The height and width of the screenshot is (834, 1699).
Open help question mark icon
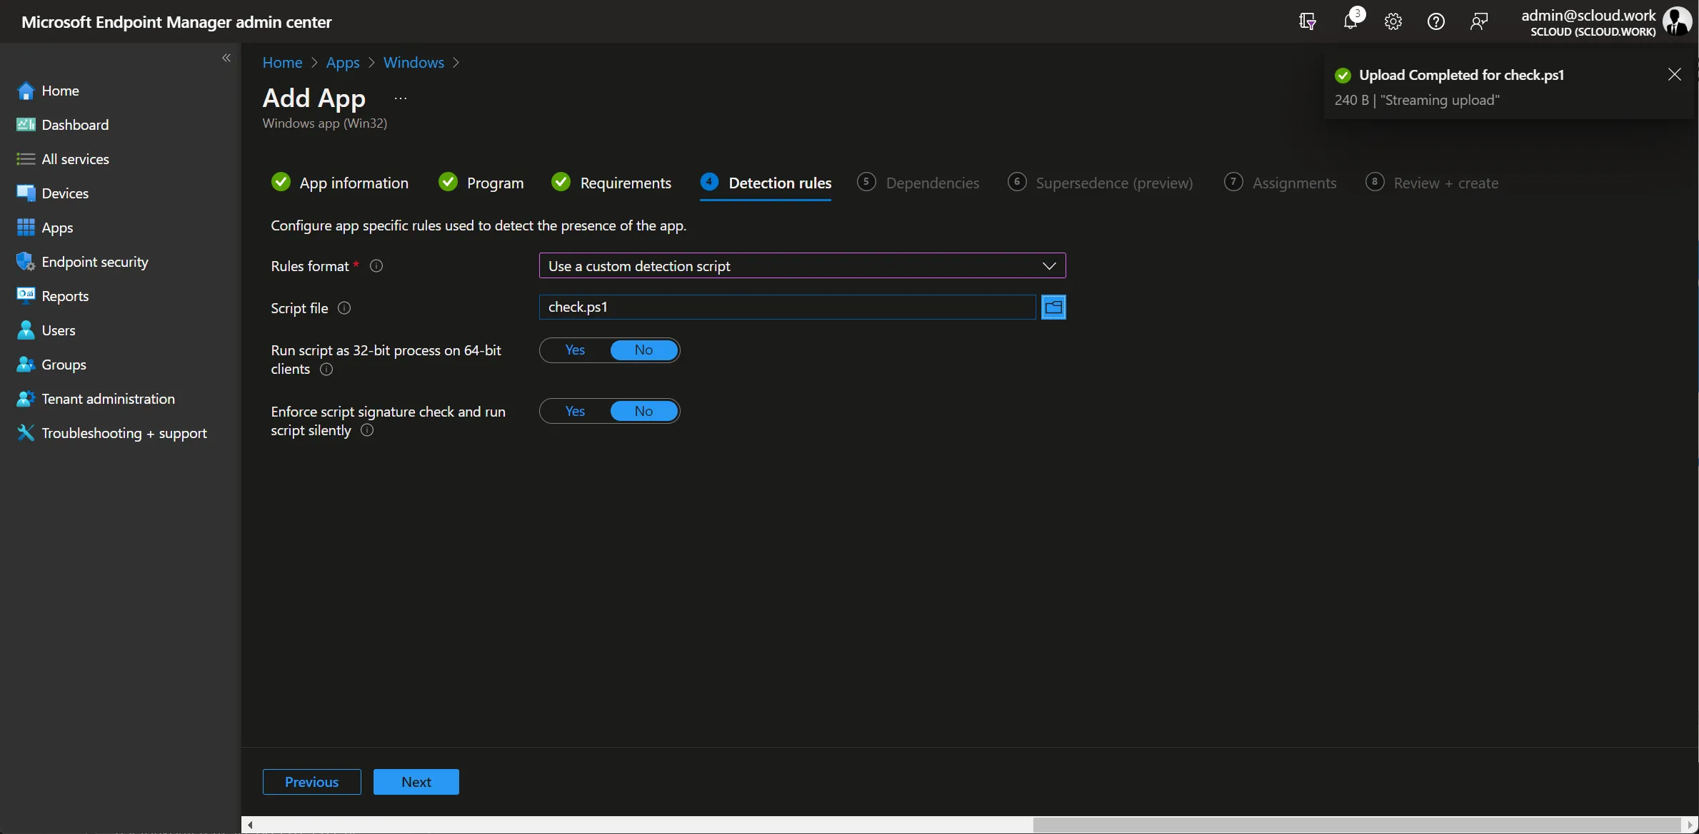tap(1435, 21)
